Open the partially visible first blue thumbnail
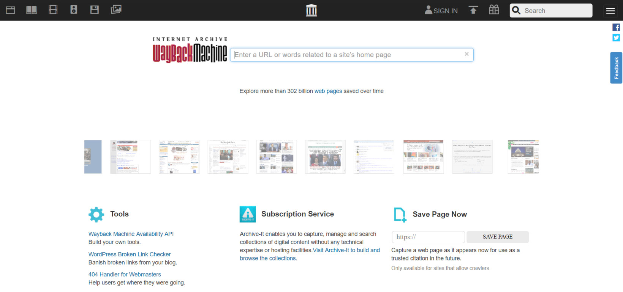Screen dimensions: 623x292 point(93,157)
